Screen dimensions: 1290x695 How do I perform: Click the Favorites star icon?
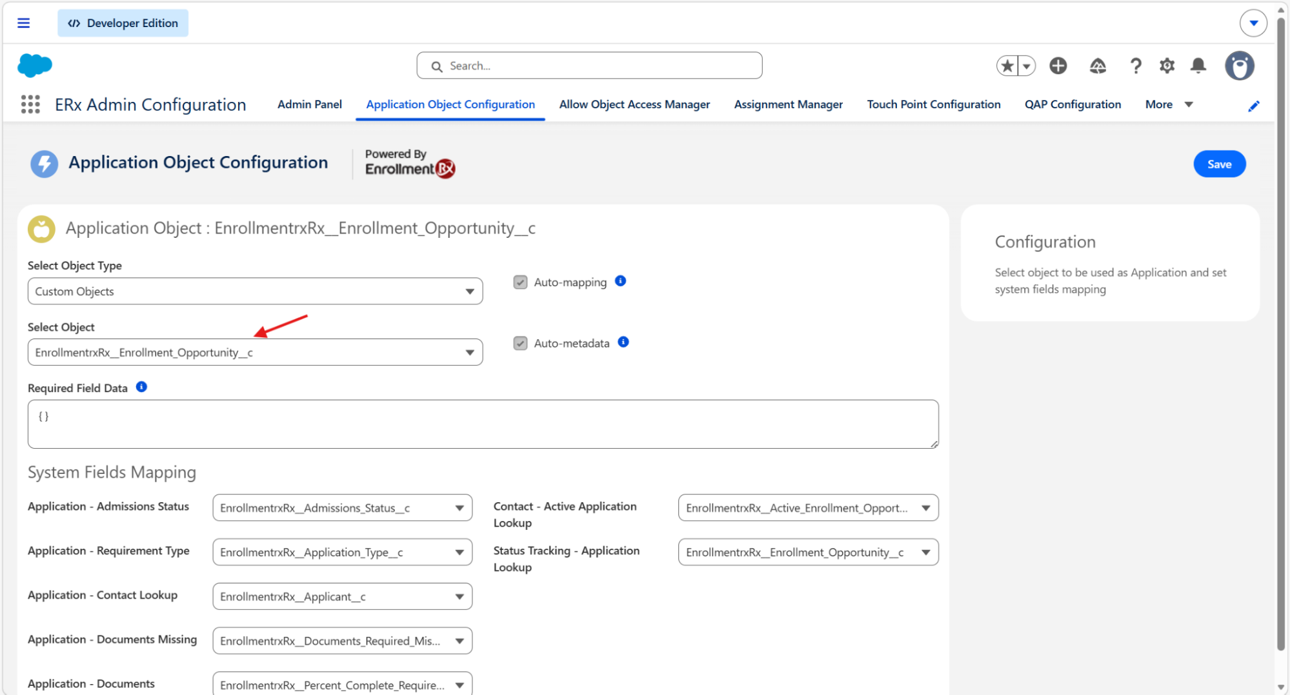pyautogui.click(x=1007, y=66)
